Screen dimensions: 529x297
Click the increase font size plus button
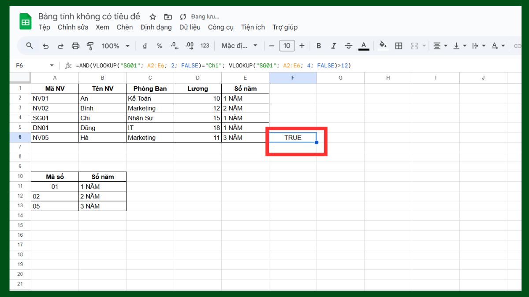coord(302,45)
